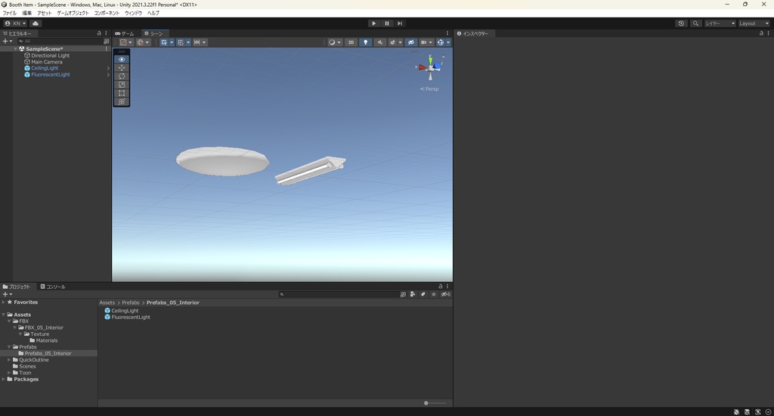The width and height of the screenshot is (774, 416).
Task: Select the combined Transform tool
Action: click(122, 101)
